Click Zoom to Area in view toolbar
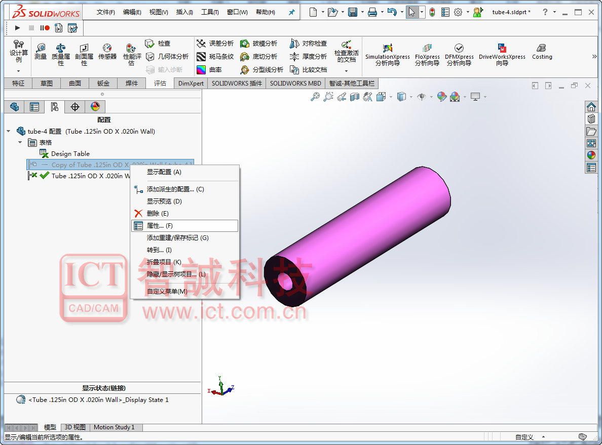 click(328, 97)
